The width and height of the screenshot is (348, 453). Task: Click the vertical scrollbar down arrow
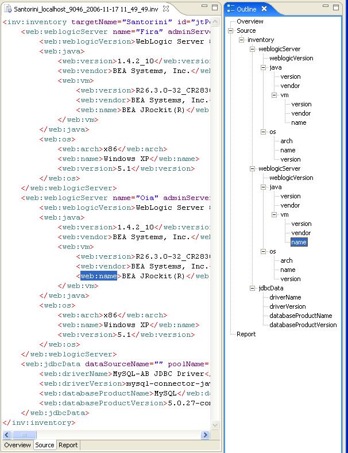[x=215, y=425]
